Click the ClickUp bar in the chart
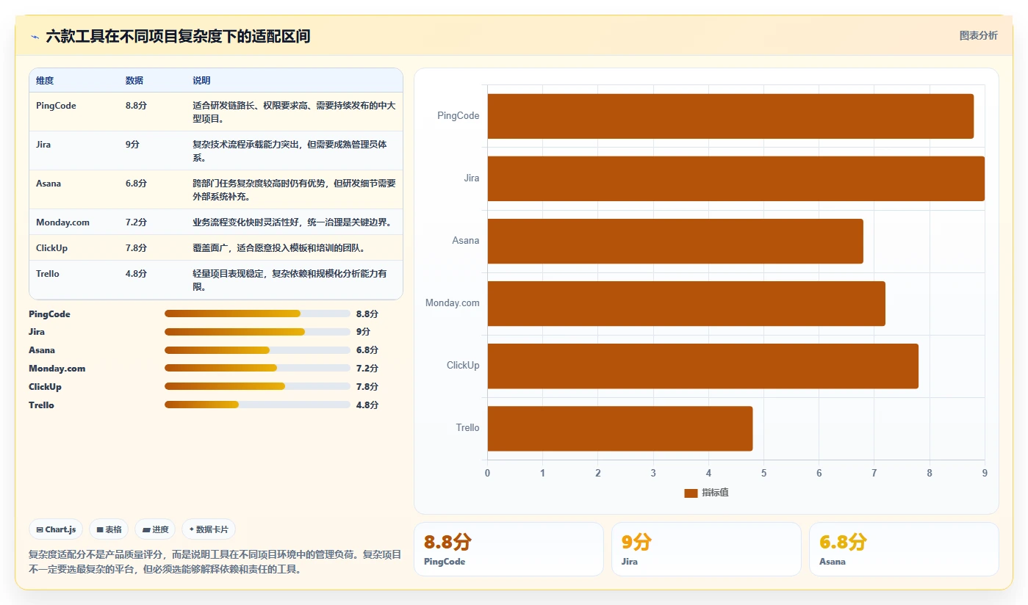 coord(703,366)
